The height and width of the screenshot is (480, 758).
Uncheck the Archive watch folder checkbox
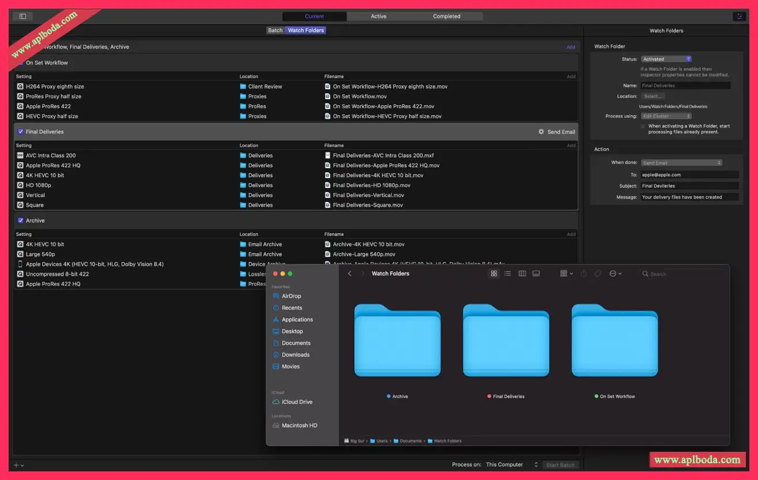tap(21, 220)
